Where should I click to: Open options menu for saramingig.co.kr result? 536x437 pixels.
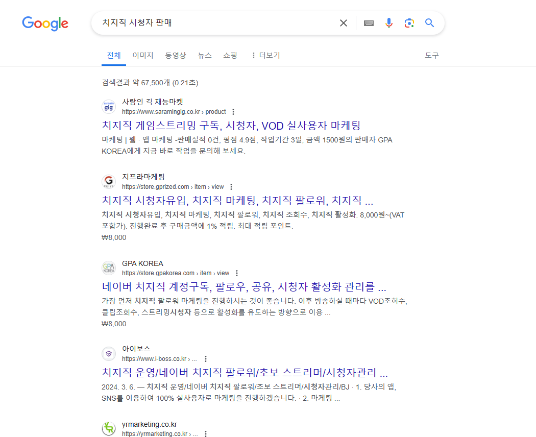[x=233, y=112]
